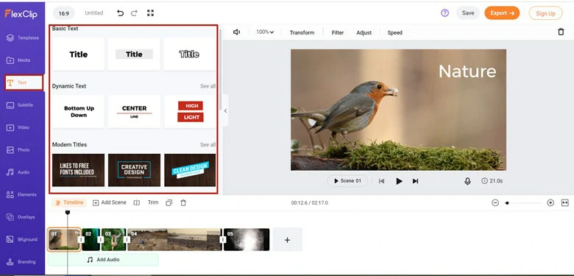Screen dimensions: 574x276
Task: Select scene 02 thumbnail
Action: coord(91,239)
